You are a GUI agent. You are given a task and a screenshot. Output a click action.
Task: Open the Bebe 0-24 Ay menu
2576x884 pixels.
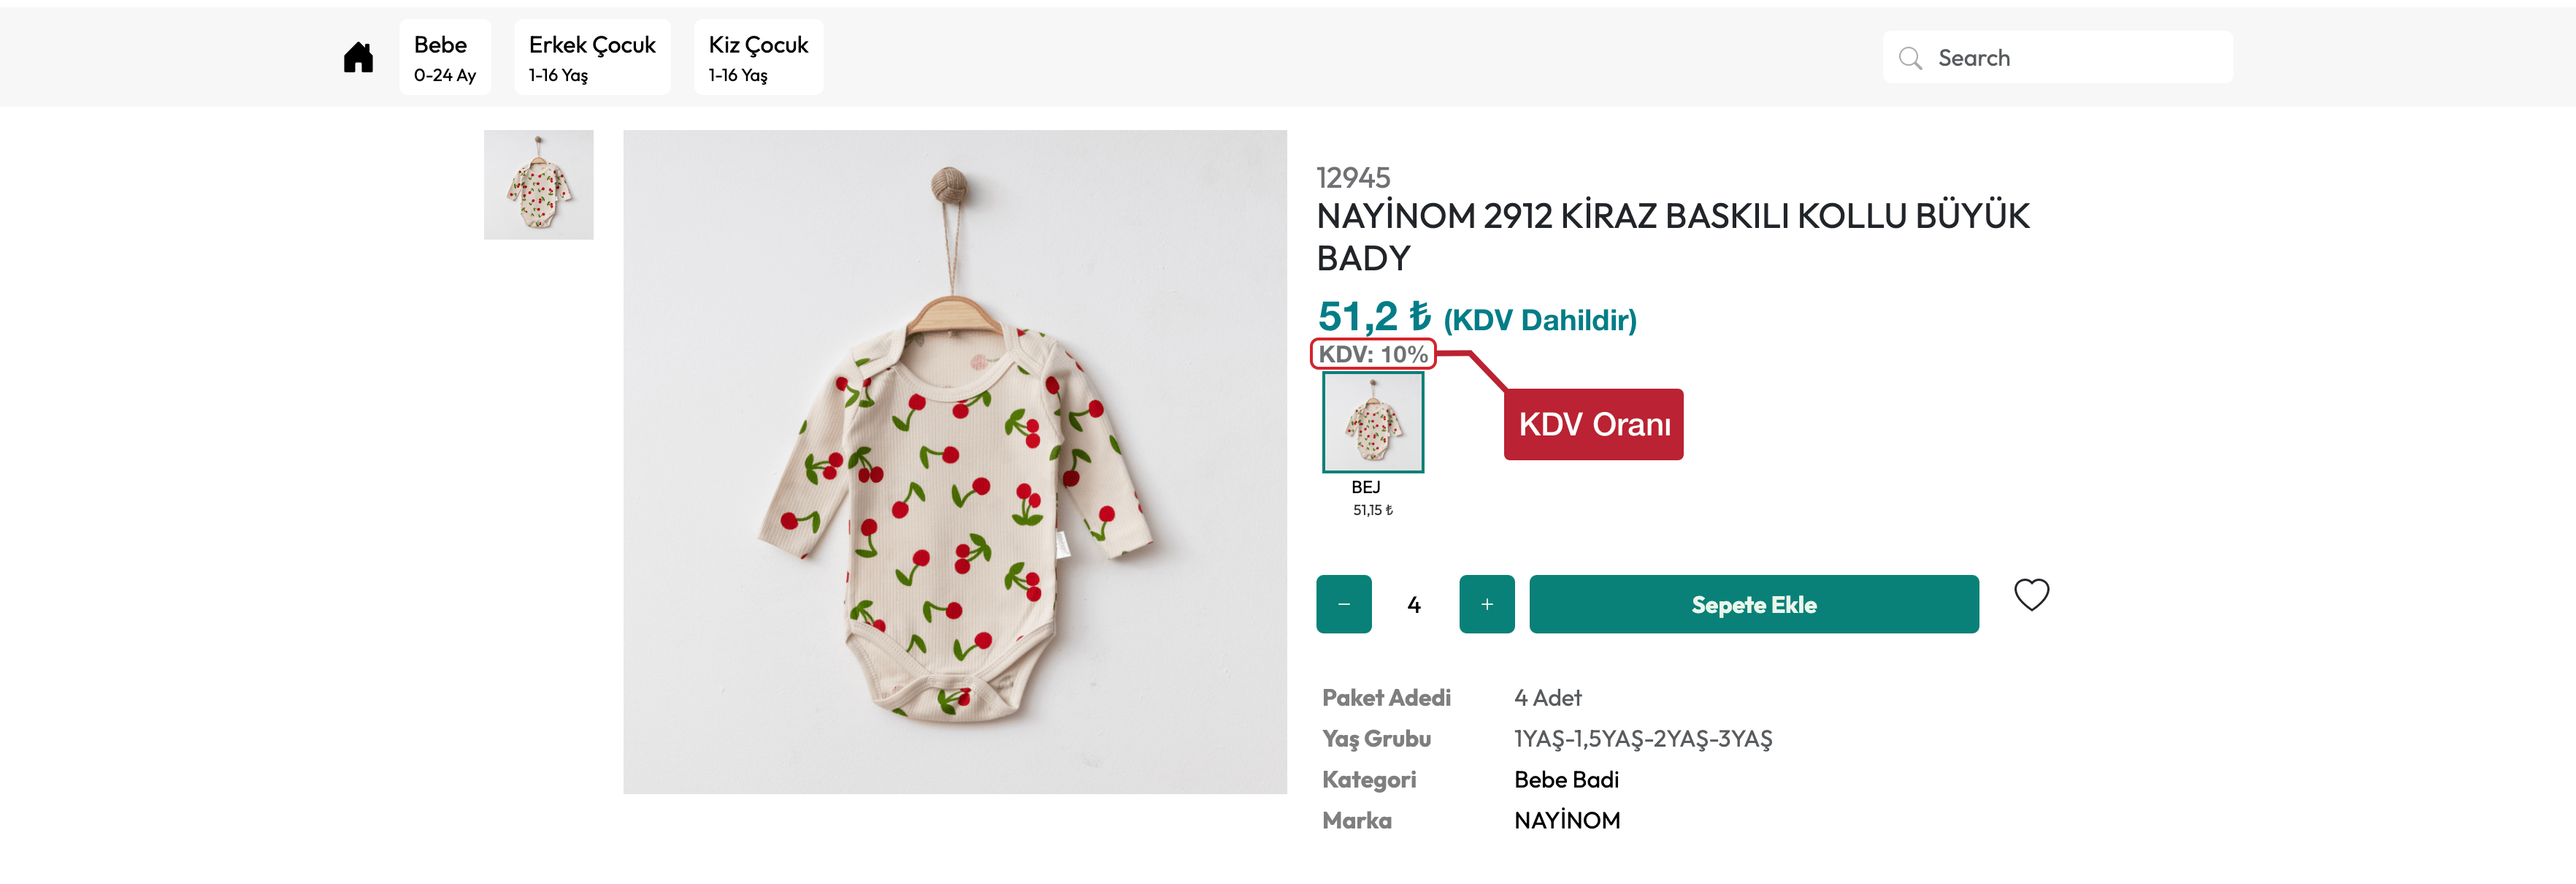445,58
